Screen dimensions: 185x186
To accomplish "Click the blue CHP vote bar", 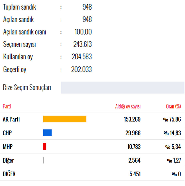I will pyautogui.click(x=47, y=133).
